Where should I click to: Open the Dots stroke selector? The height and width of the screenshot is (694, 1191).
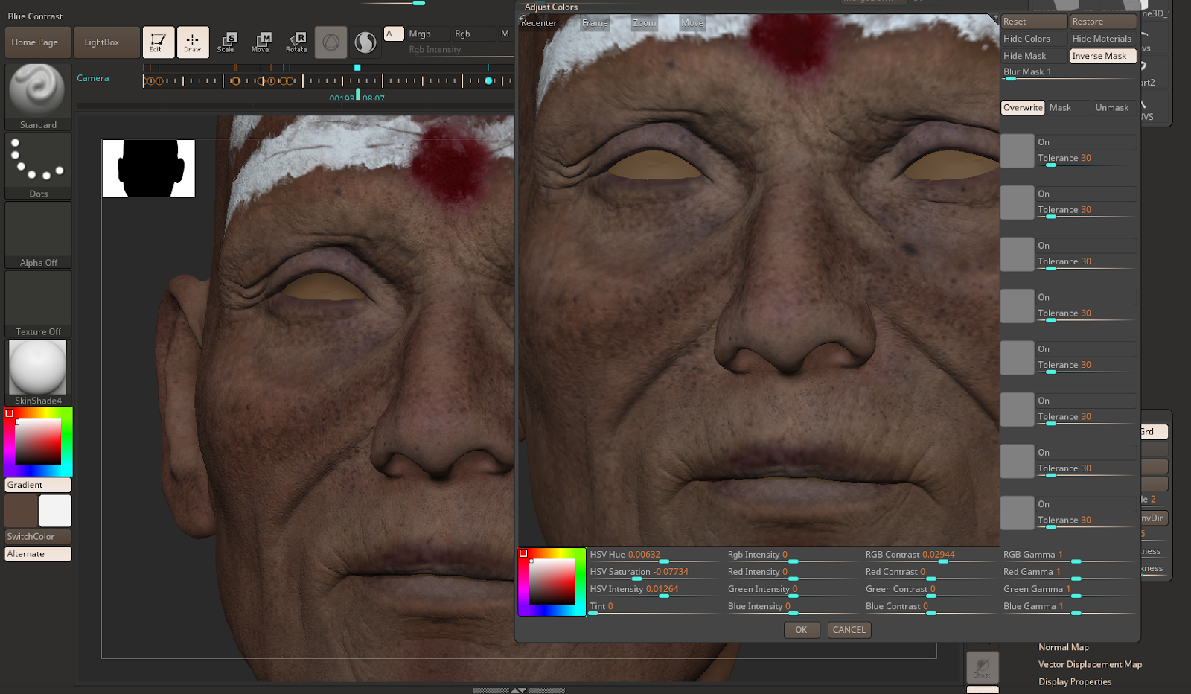point(37,165)
